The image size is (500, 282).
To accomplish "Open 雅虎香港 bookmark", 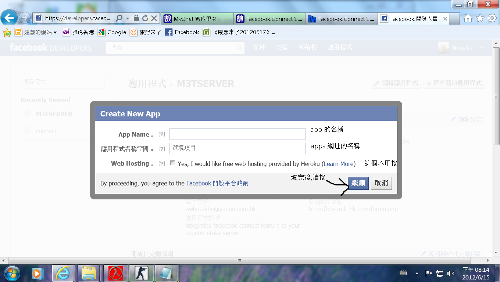I will pyautogui.click(x=78, y=32).
